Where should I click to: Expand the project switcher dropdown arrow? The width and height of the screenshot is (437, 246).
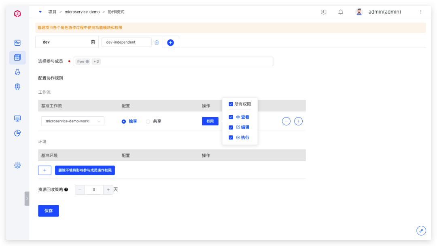(40, 12)
